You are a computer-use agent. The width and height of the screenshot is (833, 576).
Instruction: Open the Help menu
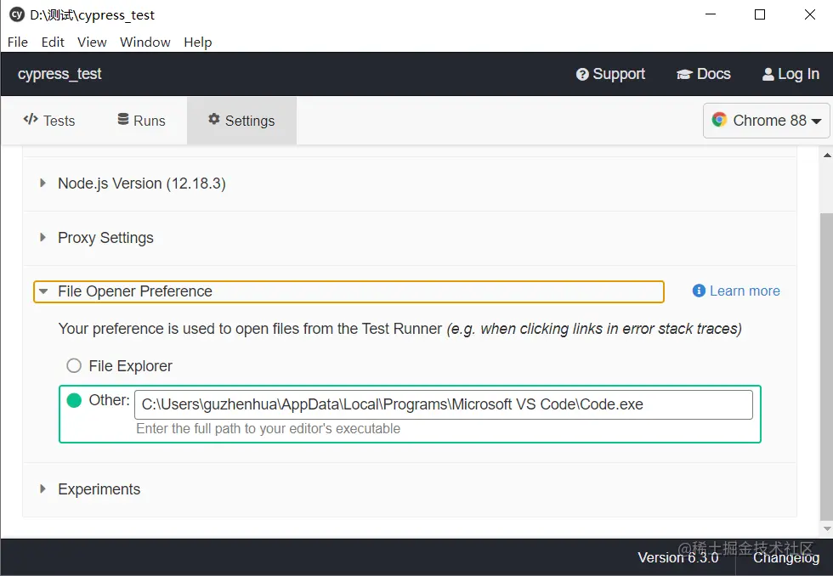tap(197, 42)
